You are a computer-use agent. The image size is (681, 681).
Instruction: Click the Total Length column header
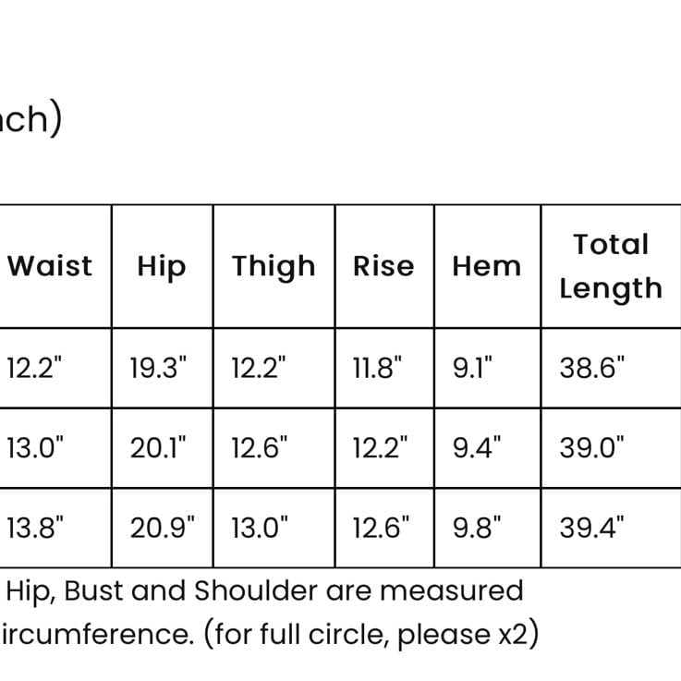tap(611, 266)
